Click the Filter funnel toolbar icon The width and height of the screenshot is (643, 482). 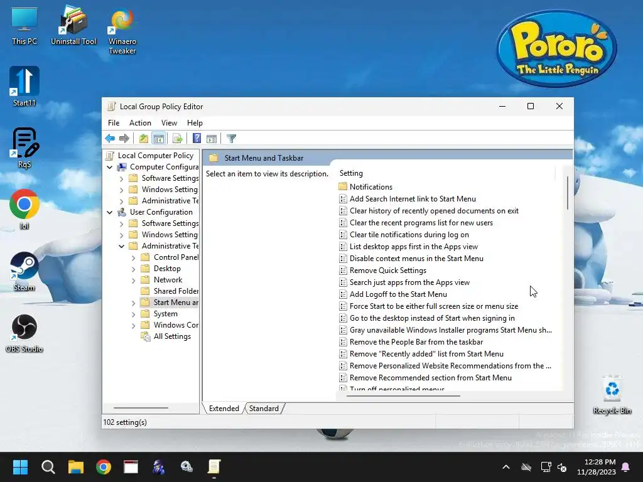[231, 139]
